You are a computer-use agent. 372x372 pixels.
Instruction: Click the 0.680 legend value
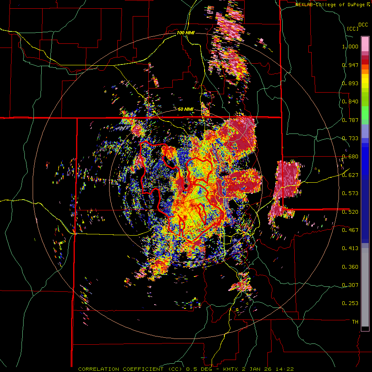(350, 157)
